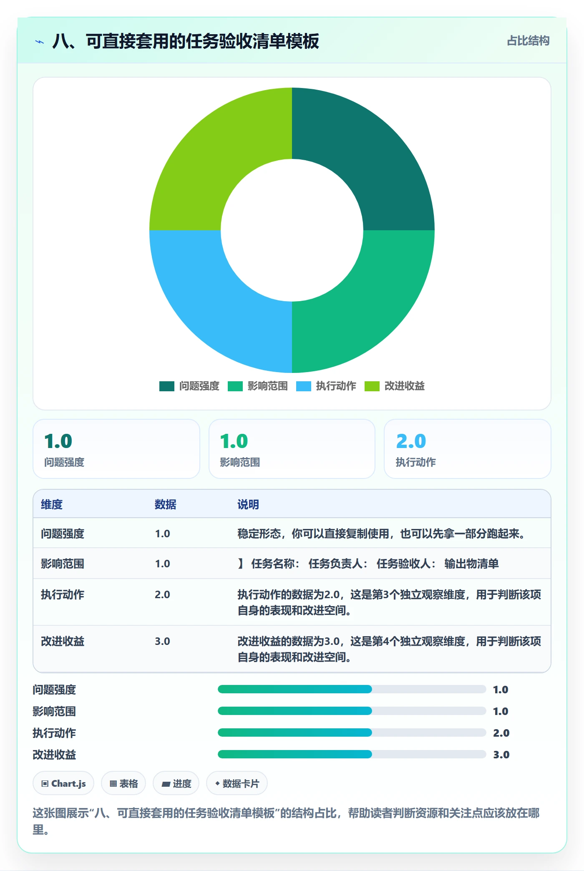Click the description starting with 稳定形态
584x871 pixels.
pos(381,534)
